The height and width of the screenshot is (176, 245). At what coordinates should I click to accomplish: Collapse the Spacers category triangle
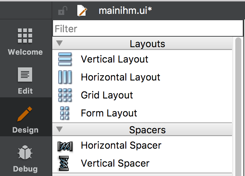tap(59, 129)
